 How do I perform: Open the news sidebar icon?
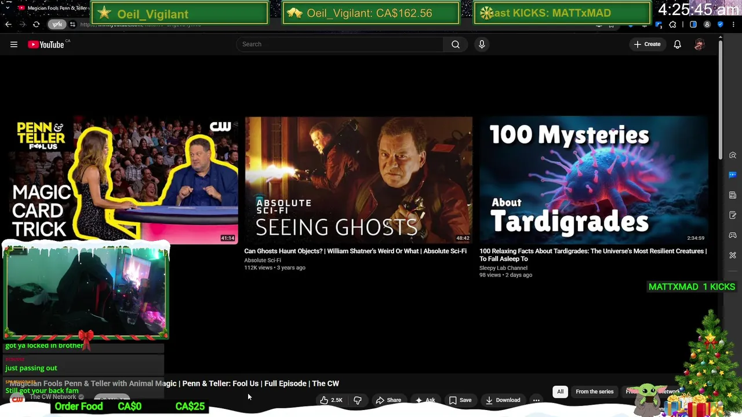click(733, 195)
